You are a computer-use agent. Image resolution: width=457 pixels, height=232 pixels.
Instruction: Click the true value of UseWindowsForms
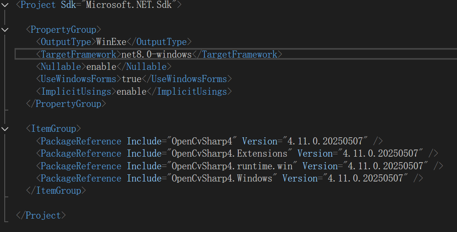coord(132,79)
